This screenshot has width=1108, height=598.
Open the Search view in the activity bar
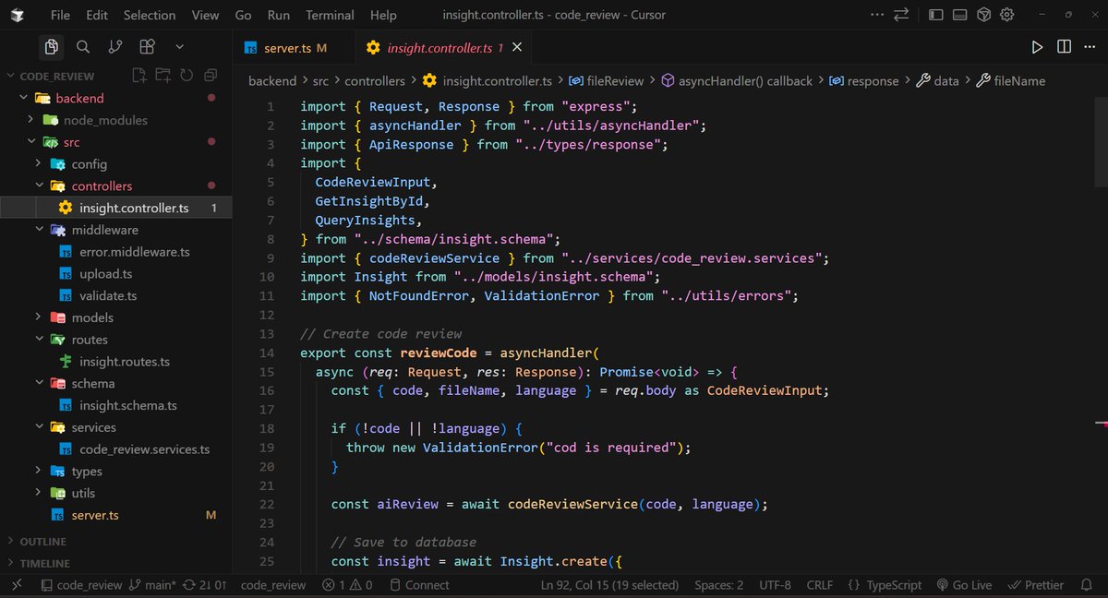[x=83, y=46]
